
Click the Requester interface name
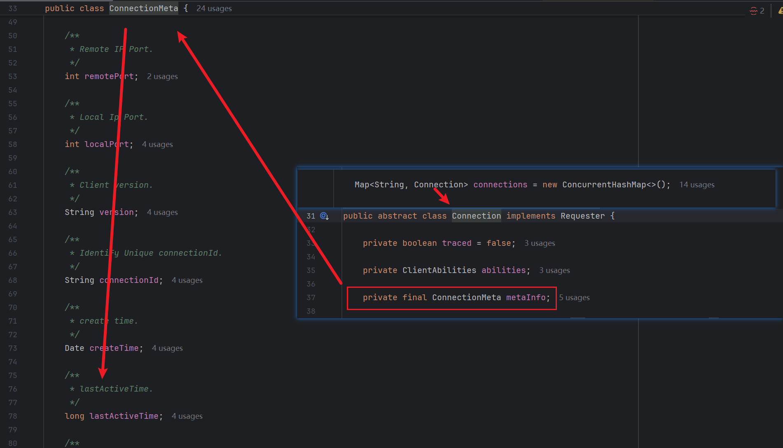point(582,216)
